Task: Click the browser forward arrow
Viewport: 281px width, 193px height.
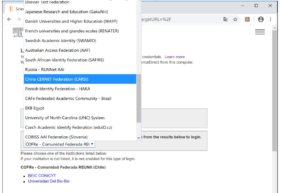Action: point(19,19)
